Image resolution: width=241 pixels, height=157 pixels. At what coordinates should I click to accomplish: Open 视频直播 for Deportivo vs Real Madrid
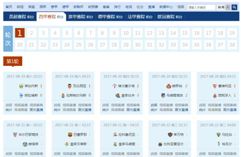[x=118, y=154]
